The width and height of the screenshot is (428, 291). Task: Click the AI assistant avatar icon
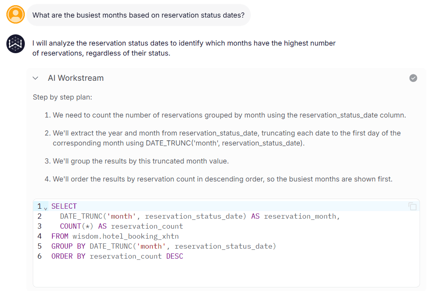pyautogui.click(x=16, y=44)
